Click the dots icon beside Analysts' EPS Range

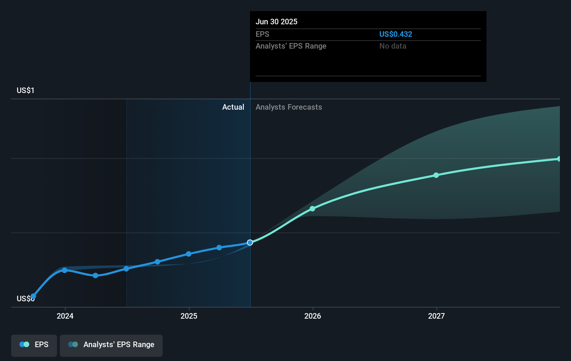(73, 345)
